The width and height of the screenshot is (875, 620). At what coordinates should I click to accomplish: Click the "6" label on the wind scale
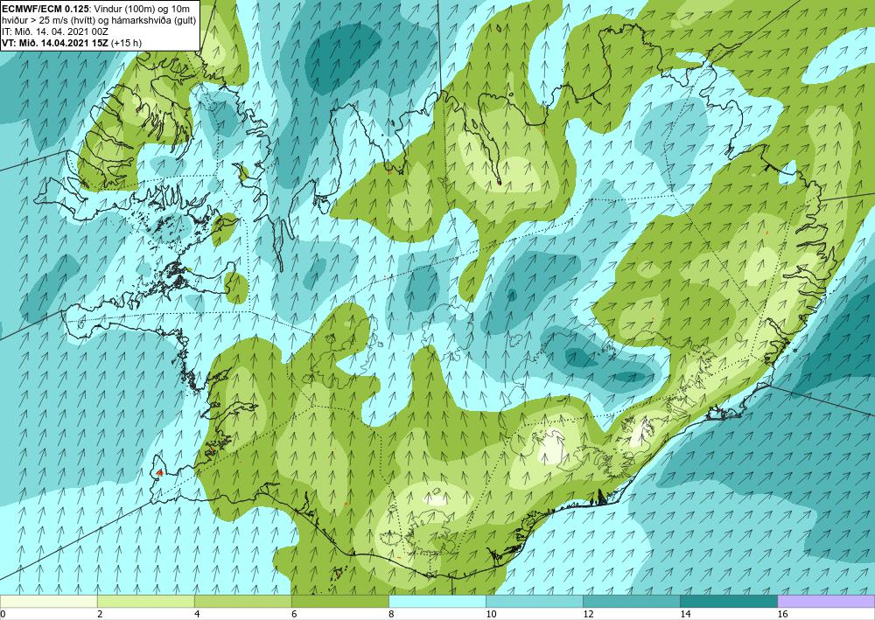[294, 615]
